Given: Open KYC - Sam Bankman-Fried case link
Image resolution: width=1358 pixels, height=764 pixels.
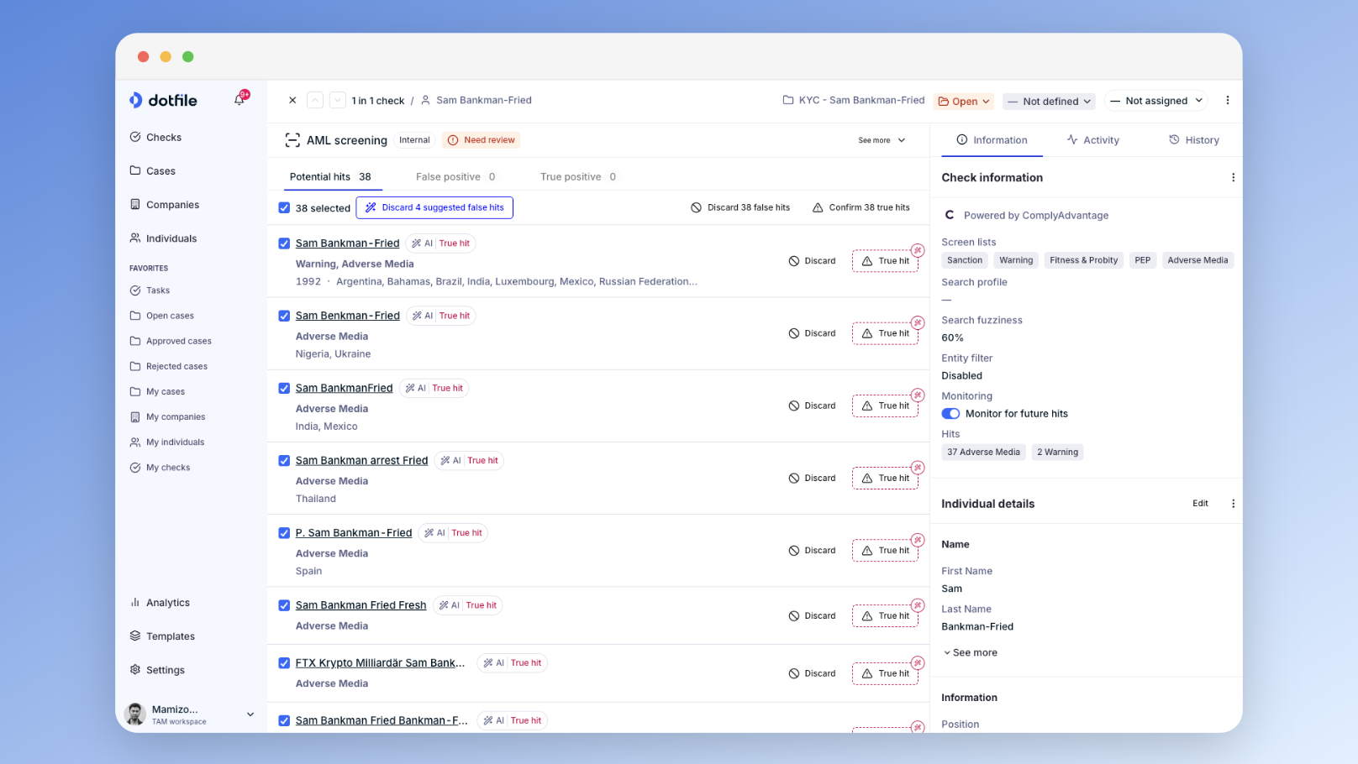Looking at the screenshot, I should [x=854, y=100].
